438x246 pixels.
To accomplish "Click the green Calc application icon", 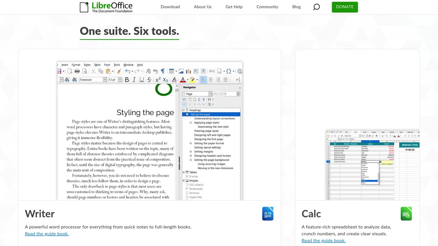I will coord(406,214).
